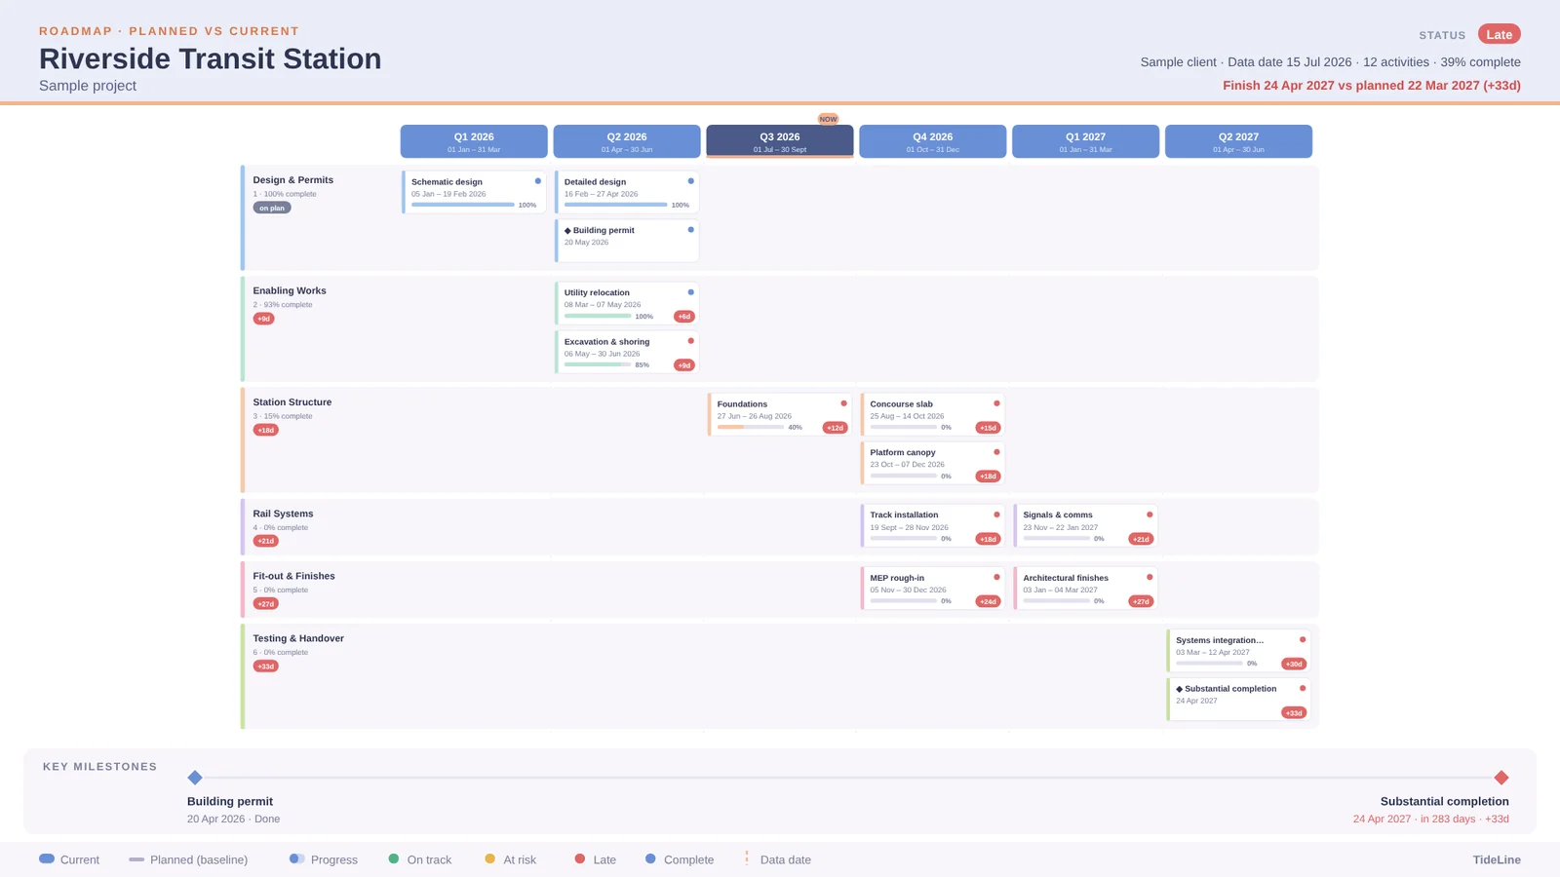Screen dimensions: 1560x877
Task: Click the on plan badge under Design & Permits
Action: [x=272, y=208]
